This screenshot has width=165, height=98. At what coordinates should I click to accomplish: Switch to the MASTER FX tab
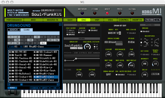[53, 20]
